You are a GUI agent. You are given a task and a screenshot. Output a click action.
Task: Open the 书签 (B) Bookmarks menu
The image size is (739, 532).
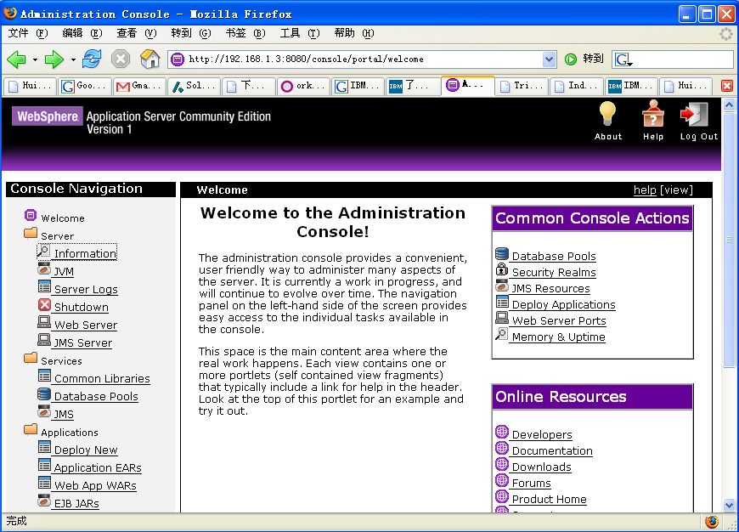click(245, 33)
